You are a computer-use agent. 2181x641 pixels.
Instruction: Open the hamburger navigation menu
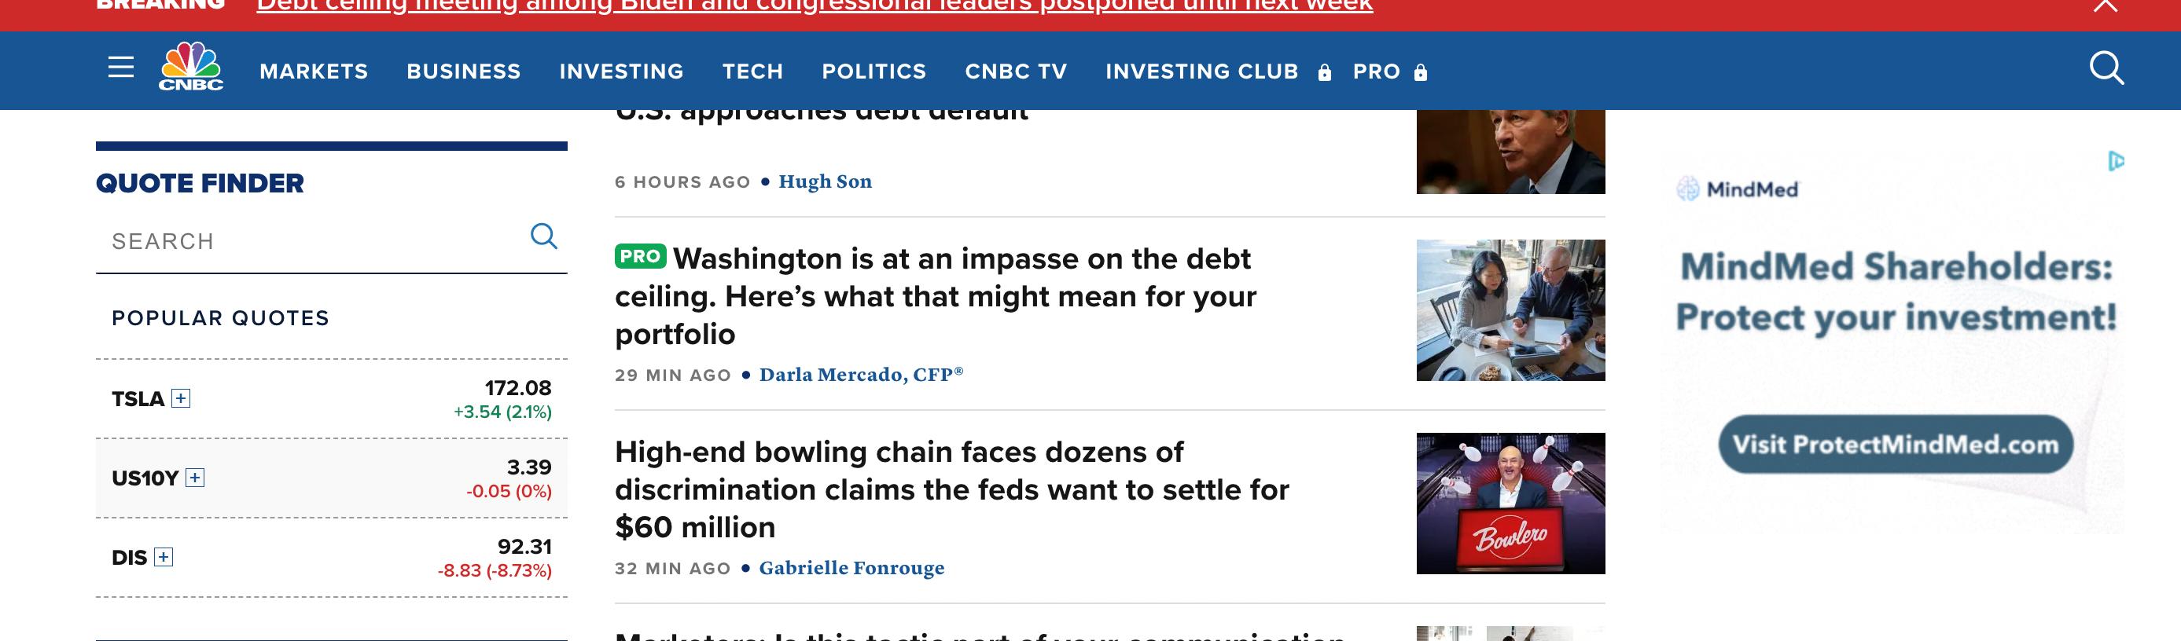point(121,68)
